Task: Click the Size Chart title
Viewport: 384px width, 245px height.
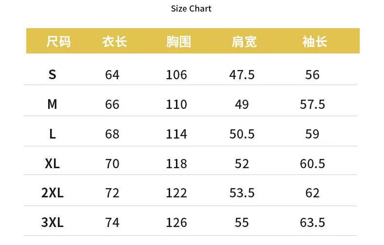Action: coord(191,9)
